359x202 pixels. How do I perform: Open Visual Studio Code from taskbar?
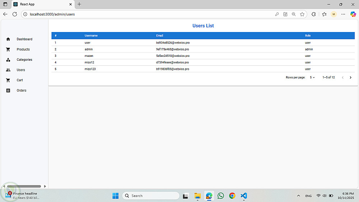point(244,196)
